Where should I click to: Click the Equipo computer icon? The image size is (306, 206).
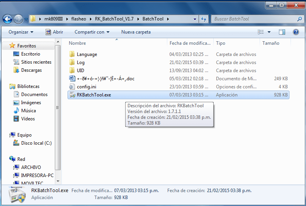(x=12, y=135)
